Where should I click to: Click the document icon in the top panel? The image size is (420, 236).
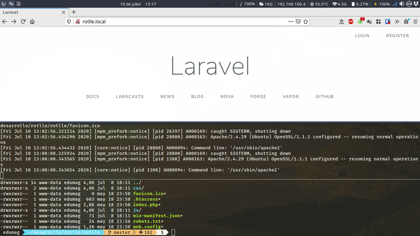[x=18, y=4]
